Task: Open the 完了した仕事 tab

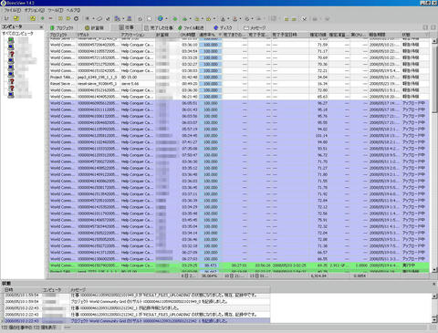Action: (159, 27)
